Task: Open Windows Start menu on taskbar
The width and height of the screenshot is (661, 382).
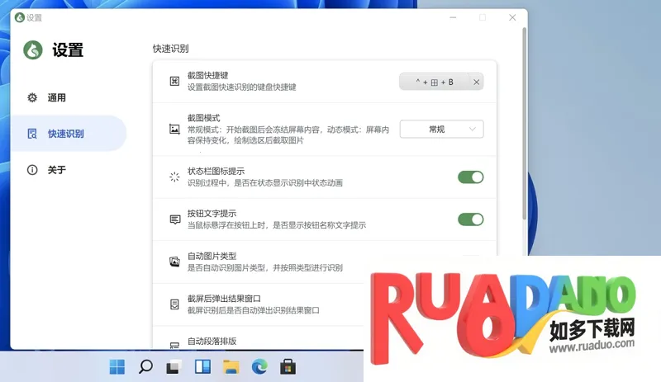Action: point(117,365)
